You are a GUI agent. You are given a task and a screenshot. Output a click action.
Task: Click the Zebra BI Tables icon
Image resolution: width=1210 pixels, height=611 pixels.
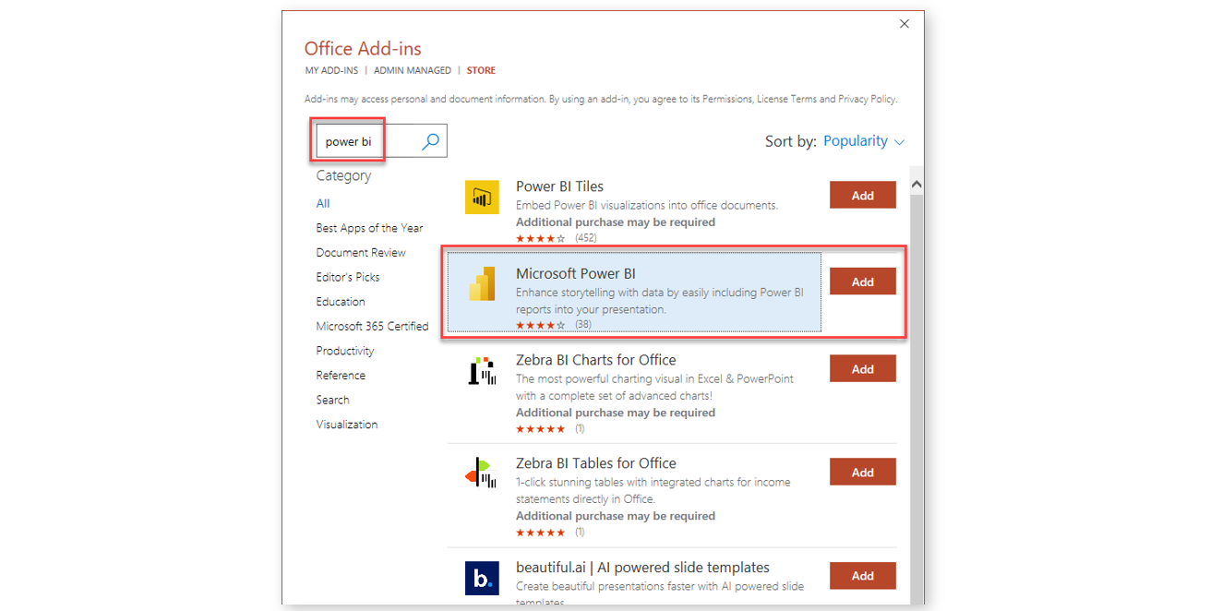click(x=482, y=475)
